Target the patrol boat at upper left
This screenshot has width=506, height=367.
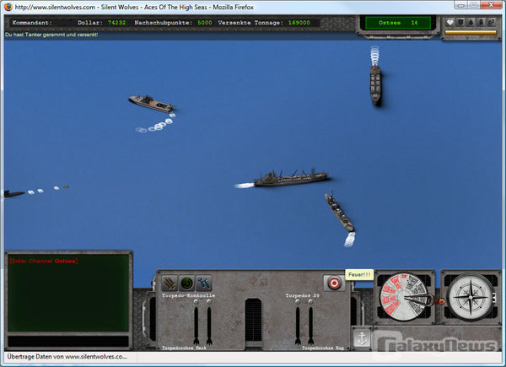(150, 103)
